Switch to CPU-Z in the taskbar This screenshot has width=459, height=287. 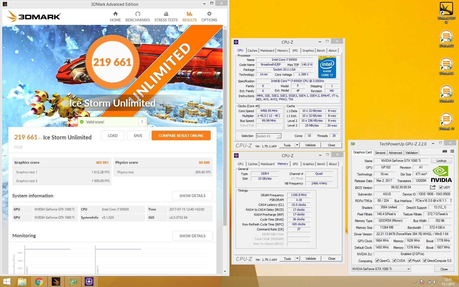89,282
